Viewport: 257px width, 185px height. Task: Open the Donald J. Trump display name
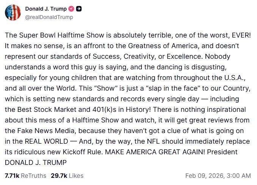(46, 9)
